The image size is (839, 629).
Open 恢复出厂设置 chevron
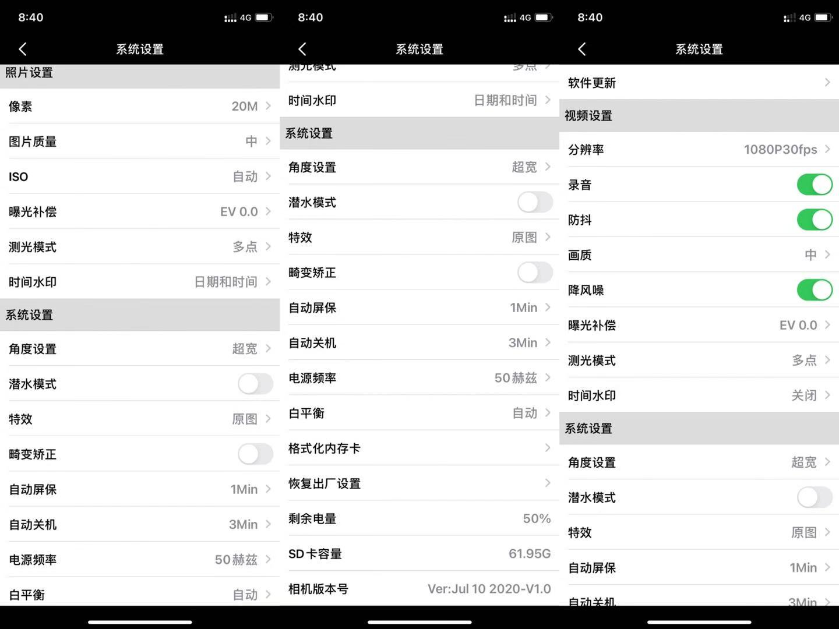pos(548,483)
